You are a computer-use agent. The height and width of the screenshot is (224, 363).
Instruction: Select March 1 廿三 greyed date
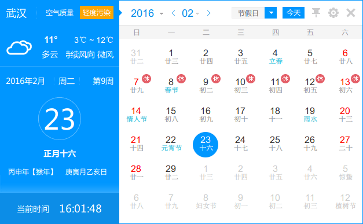coord(206,172)
